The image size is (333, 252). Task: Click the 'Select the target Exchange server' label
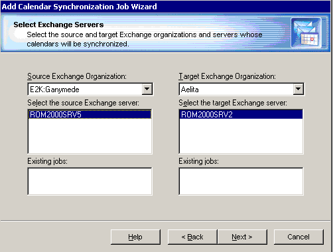coord(233,103)
